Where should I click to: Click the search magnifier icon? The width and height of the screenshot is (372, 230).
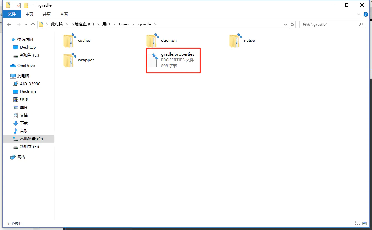[361, 24]
